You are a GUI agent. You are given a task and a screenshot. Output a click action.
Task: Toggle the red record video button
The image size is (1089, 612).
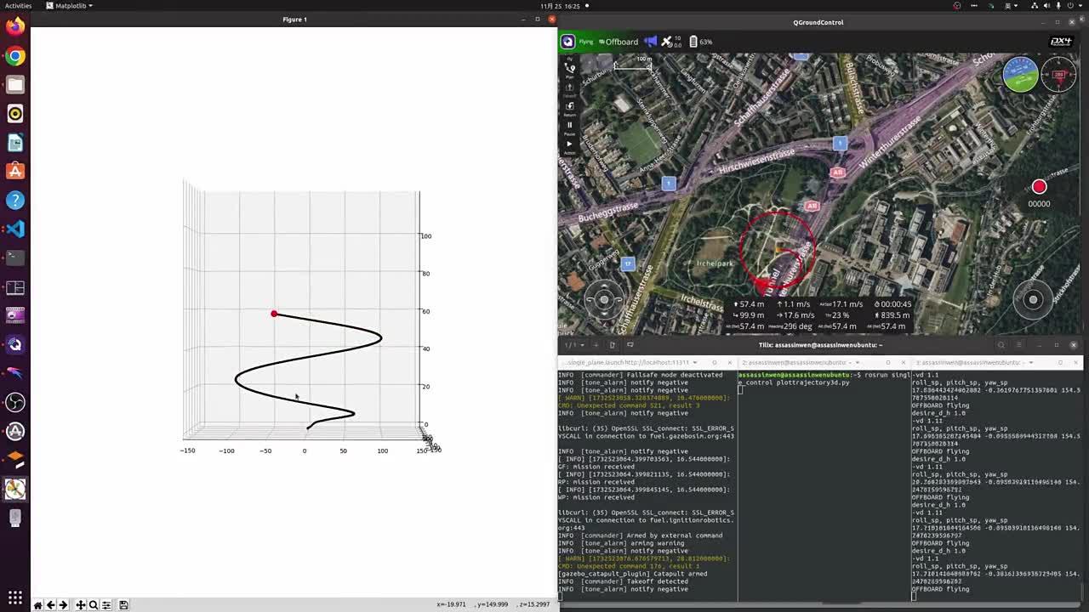[1039, 187]
